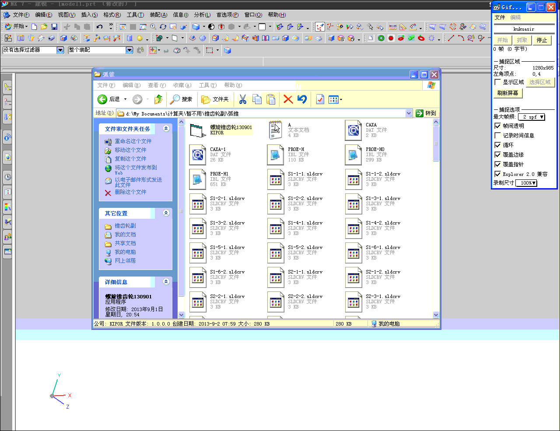560x431 pixels.
Task: Click the Explorer file list vertical scrollbar
Action: 436,218
